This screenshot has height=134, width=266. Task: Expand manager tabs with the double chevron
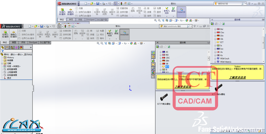(x=31, y=47)
